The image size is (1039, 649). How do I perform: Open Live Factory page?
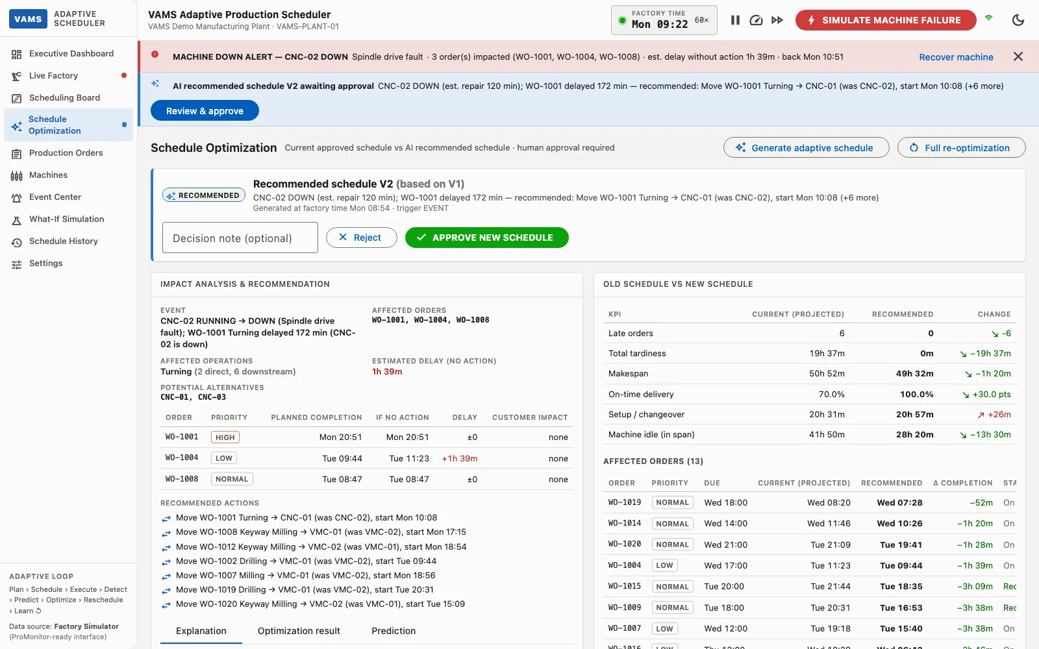tap(68, 76)
